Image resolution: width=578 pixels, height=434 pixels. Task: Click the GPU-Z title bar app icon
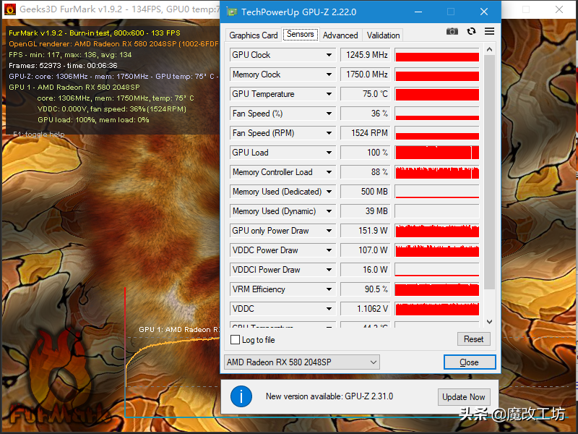click(x=232, y=12)
